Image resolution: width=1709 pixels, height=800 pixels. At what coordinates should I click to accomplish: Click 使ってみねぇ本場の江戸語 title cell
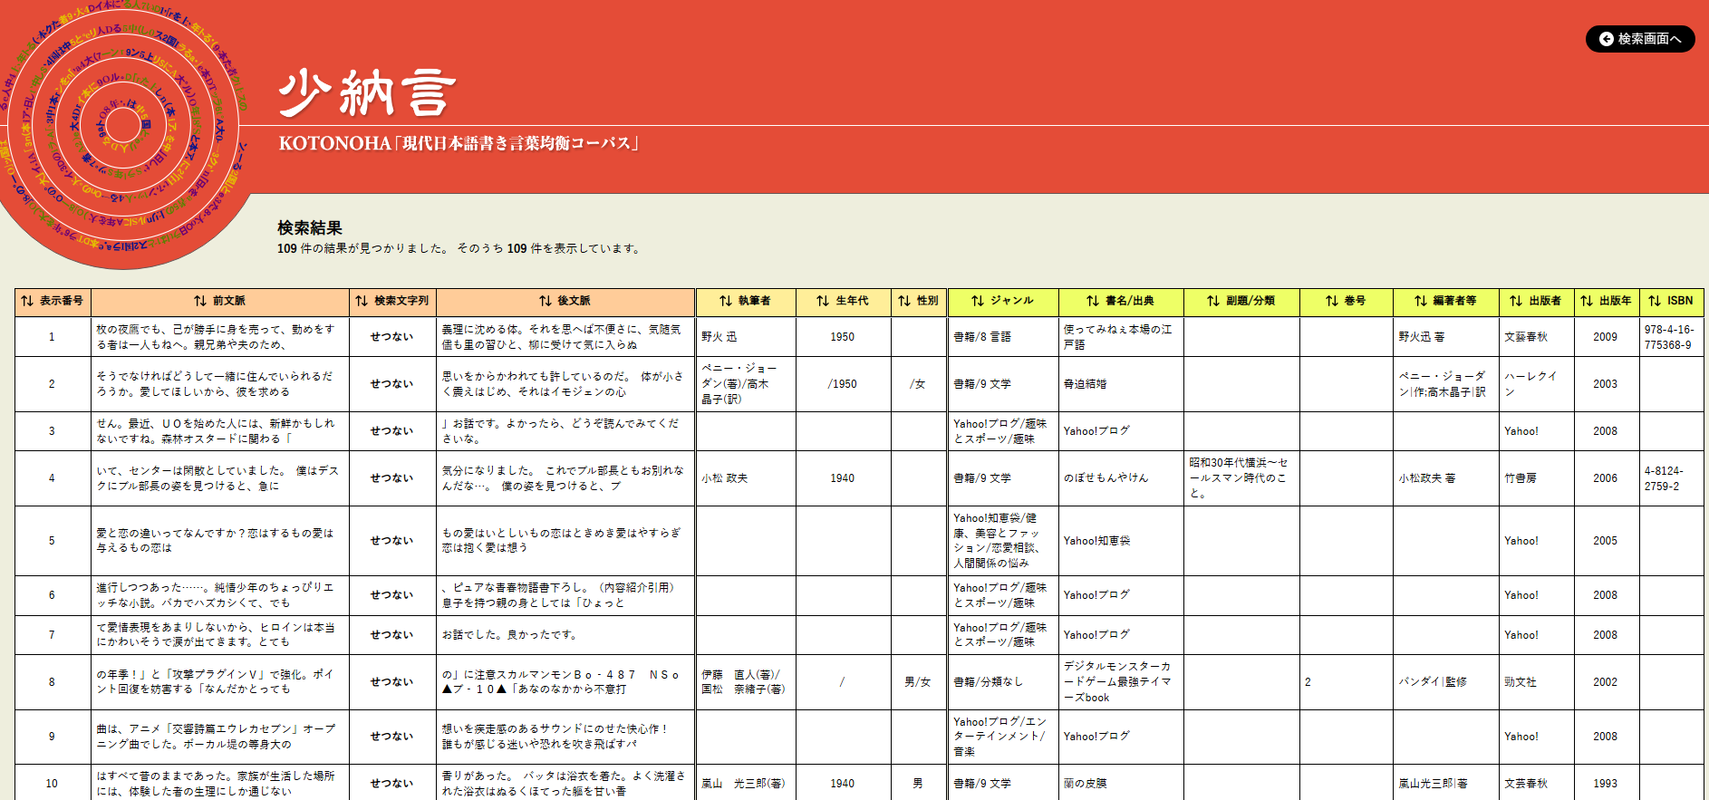[1121, 337]
